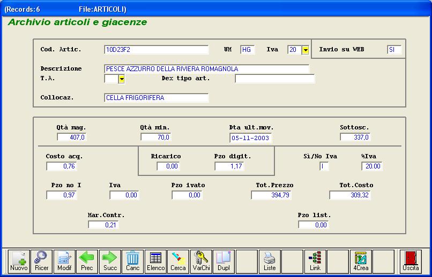Viewport: 432px width, 277px height.
Task: Open the Liste printer button
Action: 270,261
